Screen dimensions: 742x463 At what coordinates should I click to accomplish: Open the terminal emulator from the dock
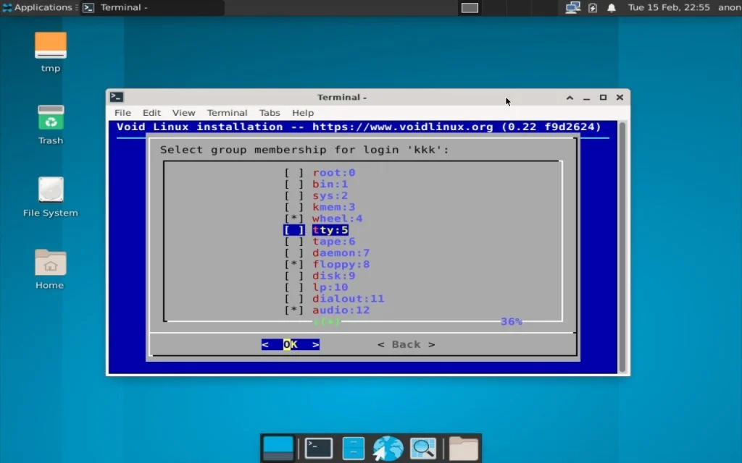coord(317,448)
